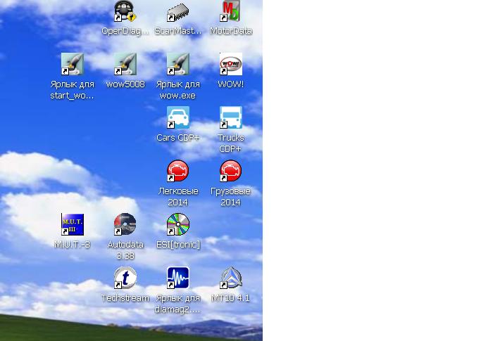
Task: Select the 'Ярлык для start_wo...' rocket icon
Action: 73,64
